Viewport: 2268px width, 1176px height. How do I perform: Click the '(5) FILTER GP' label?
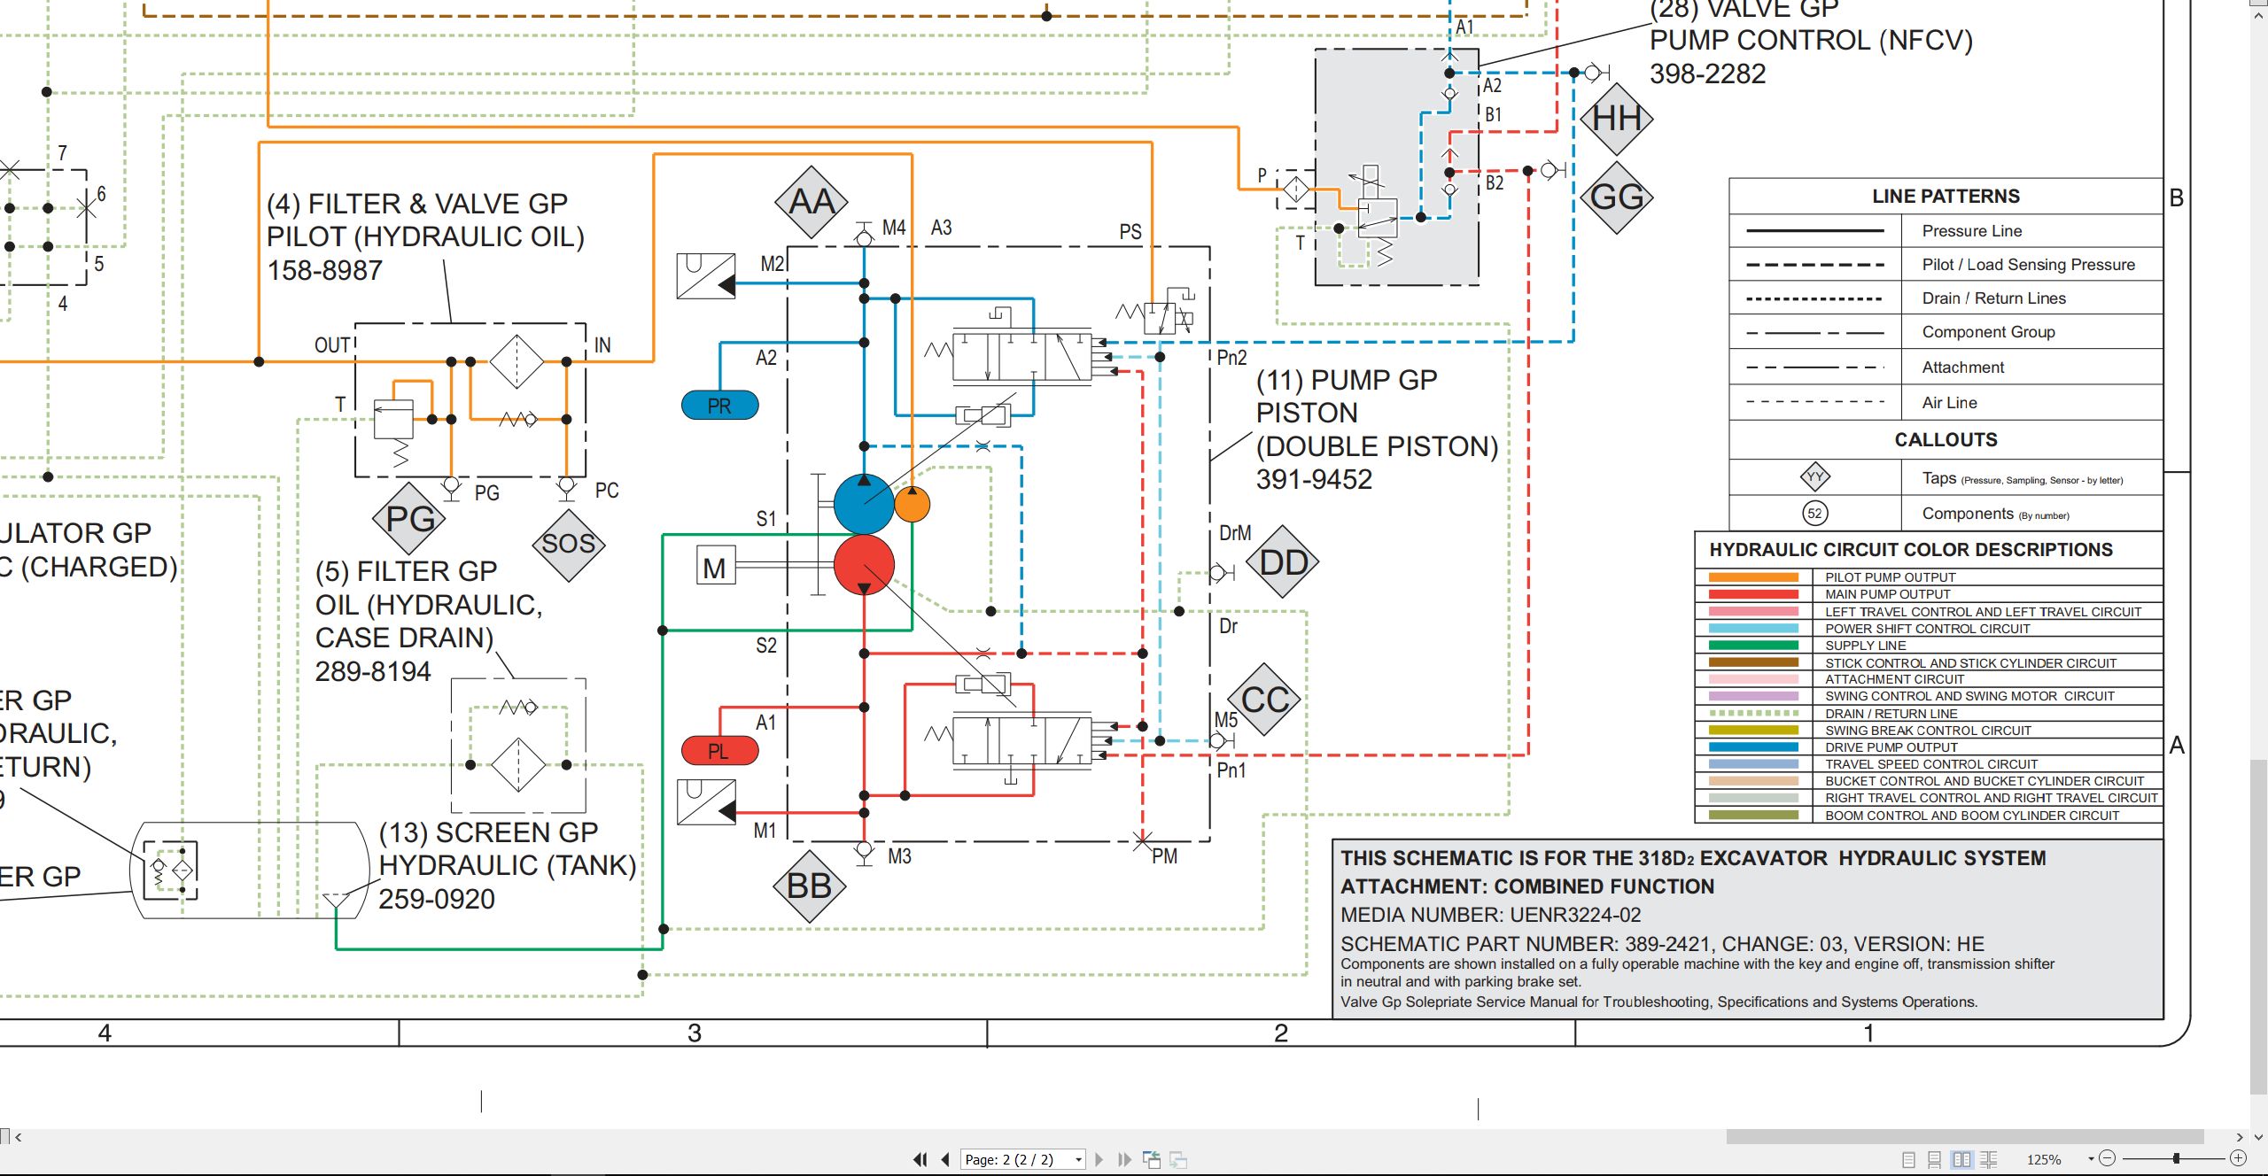[x=406, y=571]
